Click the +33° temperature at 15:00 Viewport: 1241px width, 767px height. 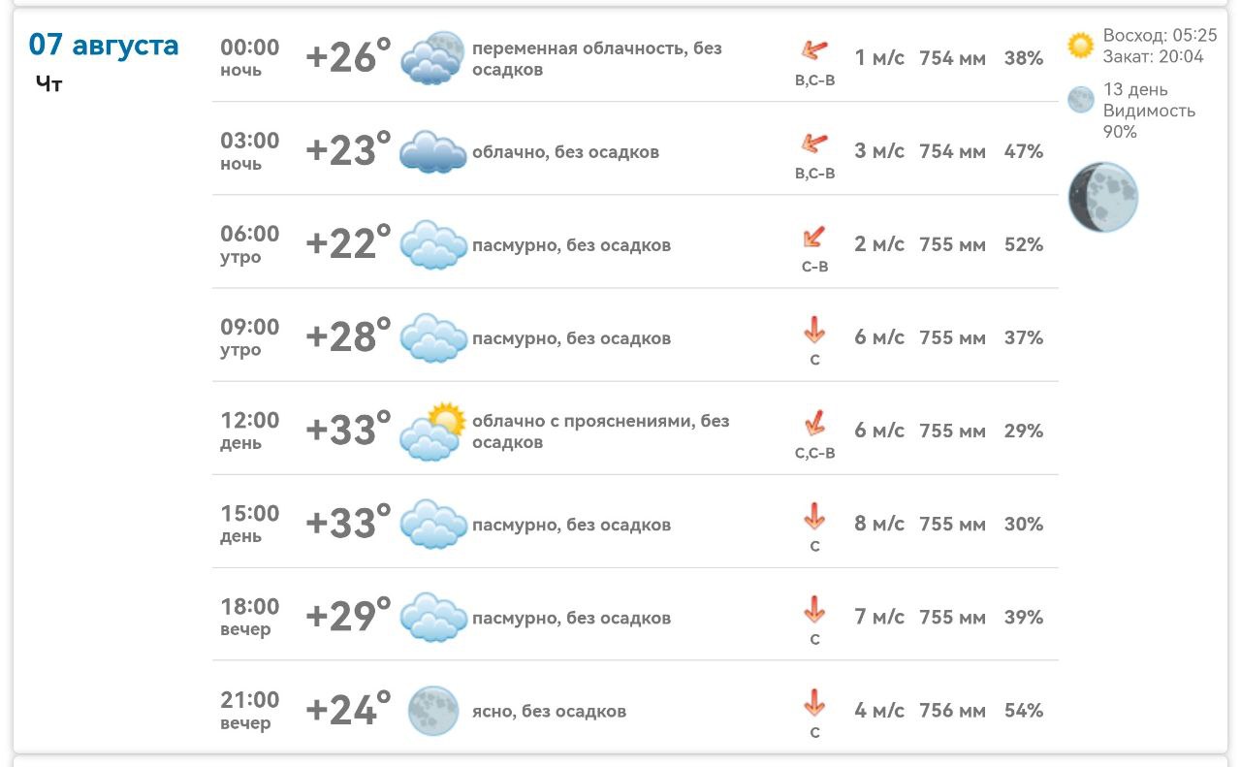coord(348,524)
